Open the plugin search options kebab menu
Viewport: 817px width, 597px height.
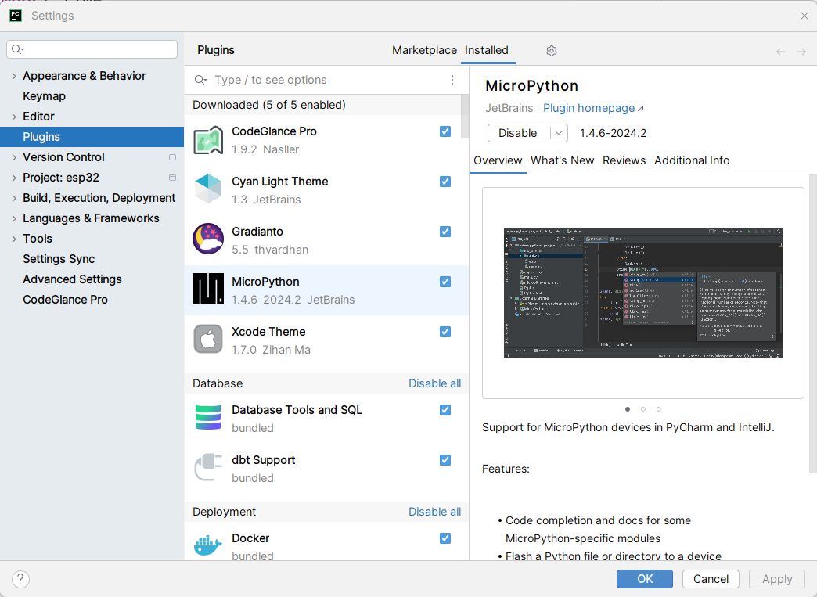(452, 80)
